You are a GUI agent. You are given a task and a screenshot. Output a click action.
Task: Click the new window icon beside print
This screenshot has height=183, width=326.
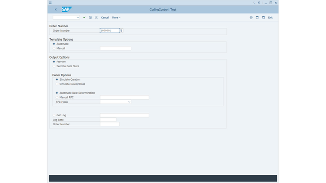[x=257, y=18]
